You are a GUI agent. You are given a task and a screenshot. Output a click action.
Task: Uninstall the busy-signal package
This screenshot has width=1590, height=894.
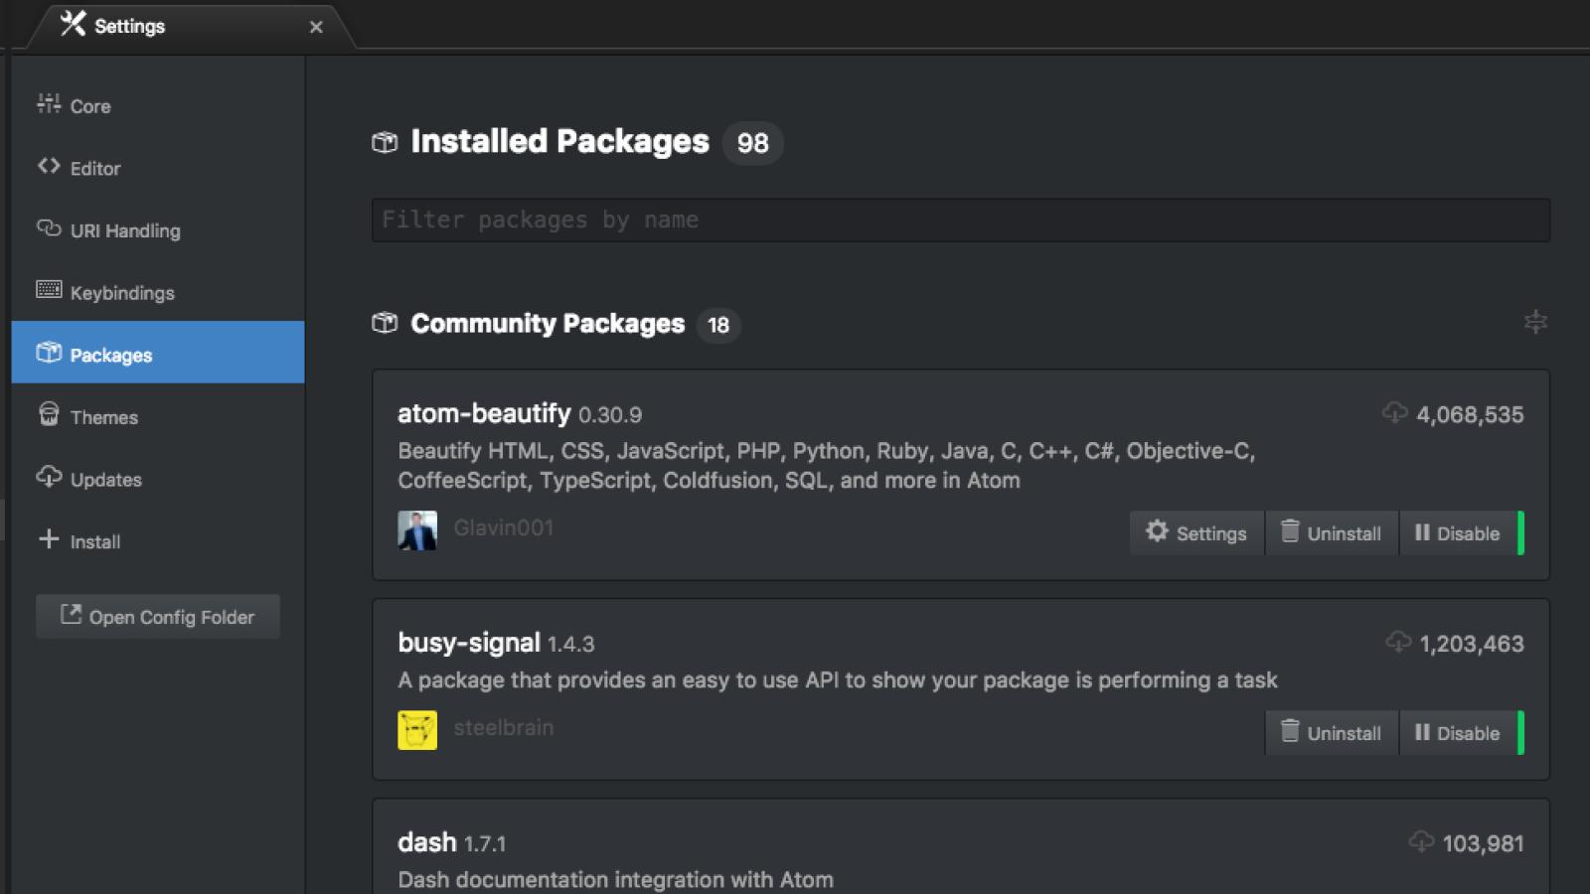[x=1332, y=733]
